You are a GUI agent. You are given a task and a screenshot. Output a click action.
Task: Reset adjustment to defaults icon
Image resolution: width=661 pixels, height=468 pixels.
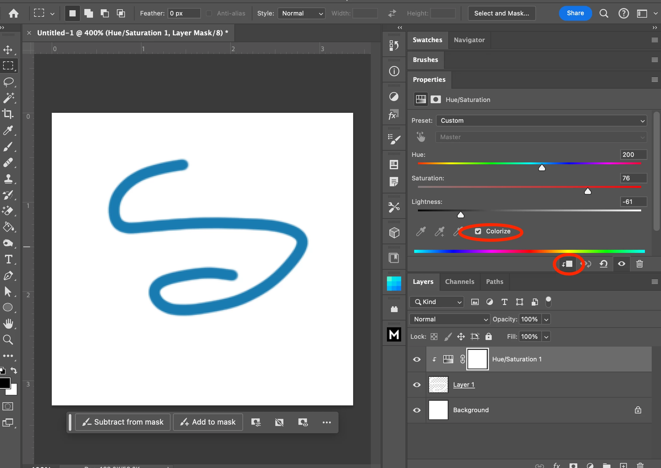pos(603,264)
